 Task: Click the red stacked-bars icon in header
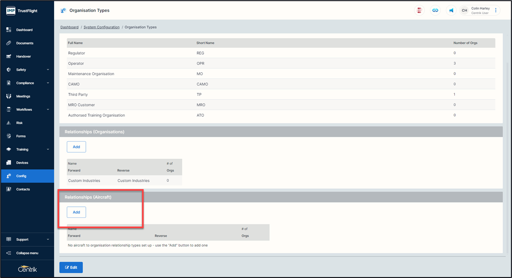[x=419, y=10]
